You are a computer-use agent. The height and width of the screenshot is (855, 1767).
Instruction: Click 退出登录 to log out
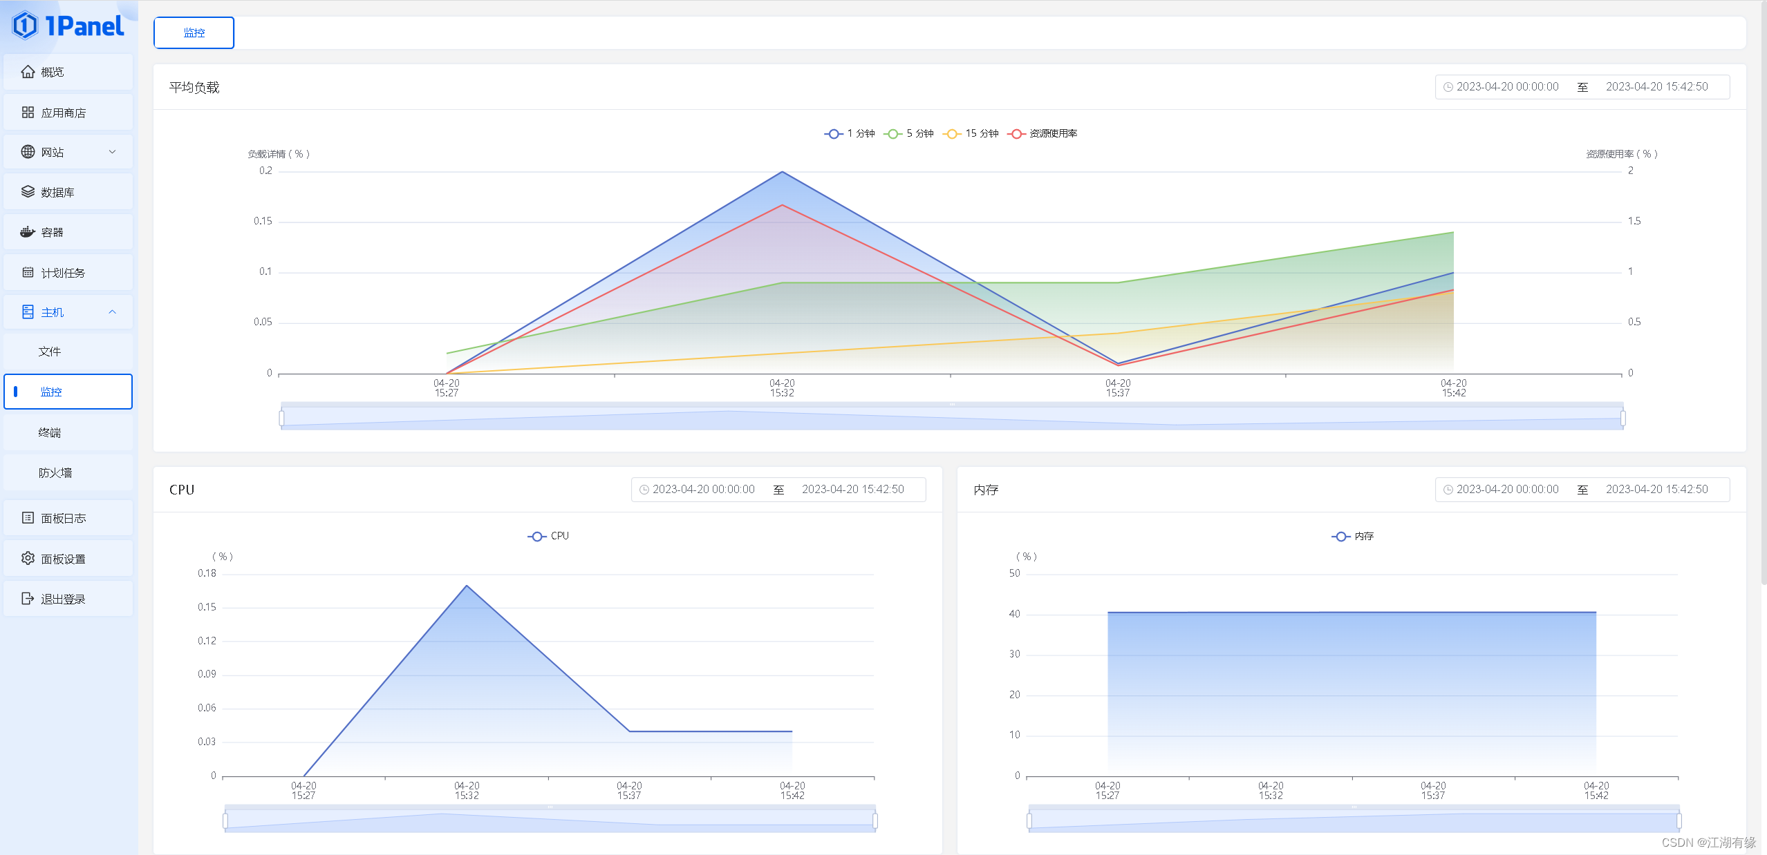68,599
